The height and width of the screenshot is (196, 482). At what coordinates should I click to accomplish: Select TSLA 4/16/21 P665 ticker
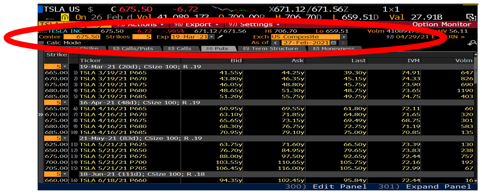point(113,108)
